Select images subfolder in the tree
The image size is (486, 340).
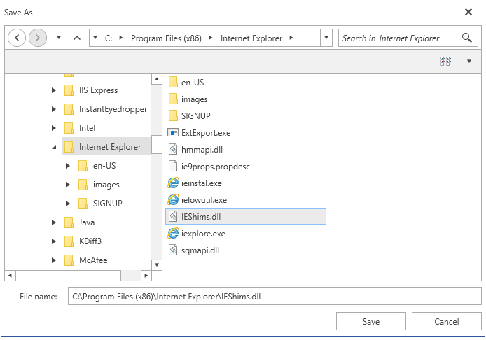(106, 185)
